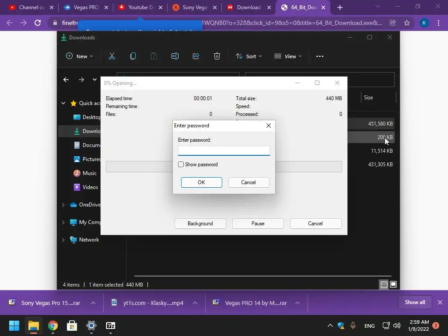Open options for yt1s.com Klasky mp4 download
Viewport: 448px width, 336px height.
pos(195,303)
